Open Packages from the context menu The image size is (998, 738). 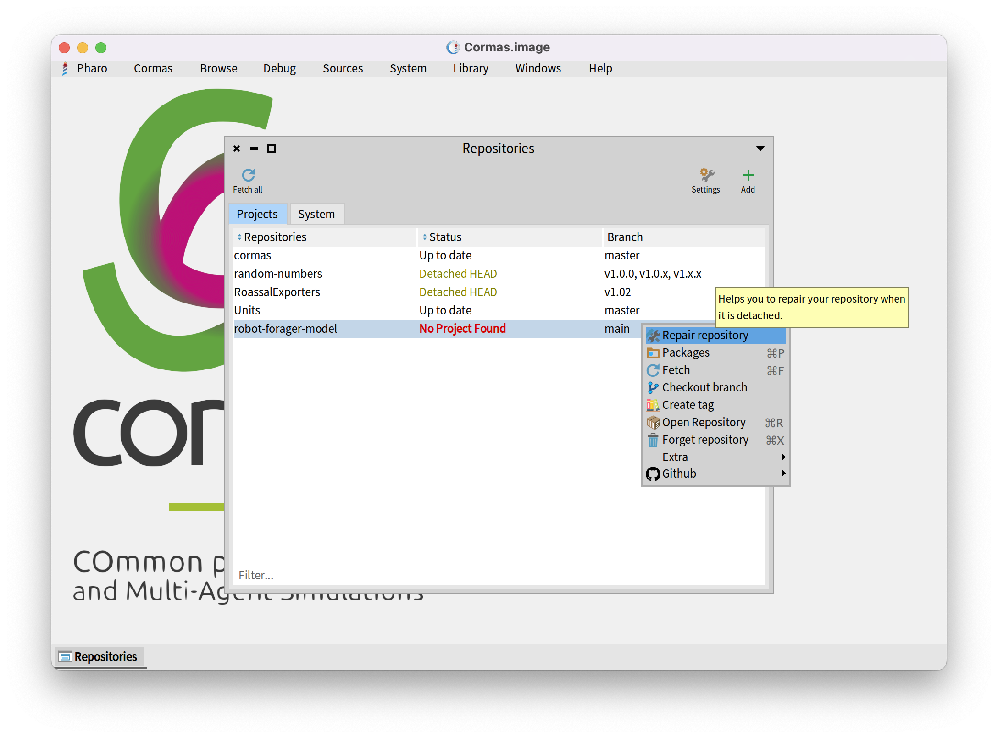[x=686, y=353]
